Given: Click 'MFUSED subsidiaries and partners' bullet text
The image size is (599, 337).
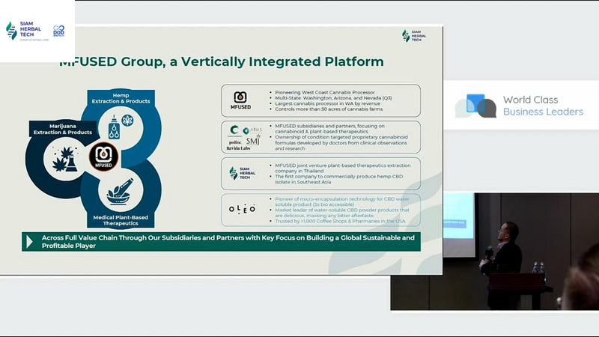Looking at the screenshot, I should pyautogui.click(x=329, y=128).
